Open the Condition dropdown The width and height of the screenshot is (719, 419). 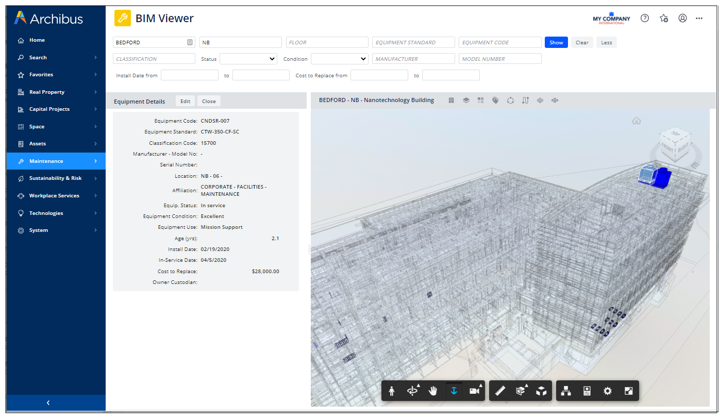(x=339, y=59)
